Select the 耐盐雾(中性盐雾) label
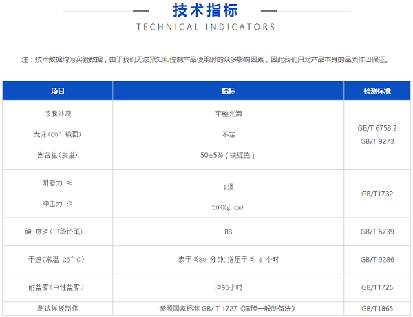Screen dimensions: 413x317 click(56, 287)
